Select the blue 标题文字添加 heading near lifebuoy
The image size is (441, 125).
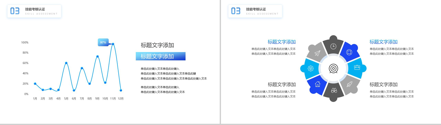(x=383, y=42)
